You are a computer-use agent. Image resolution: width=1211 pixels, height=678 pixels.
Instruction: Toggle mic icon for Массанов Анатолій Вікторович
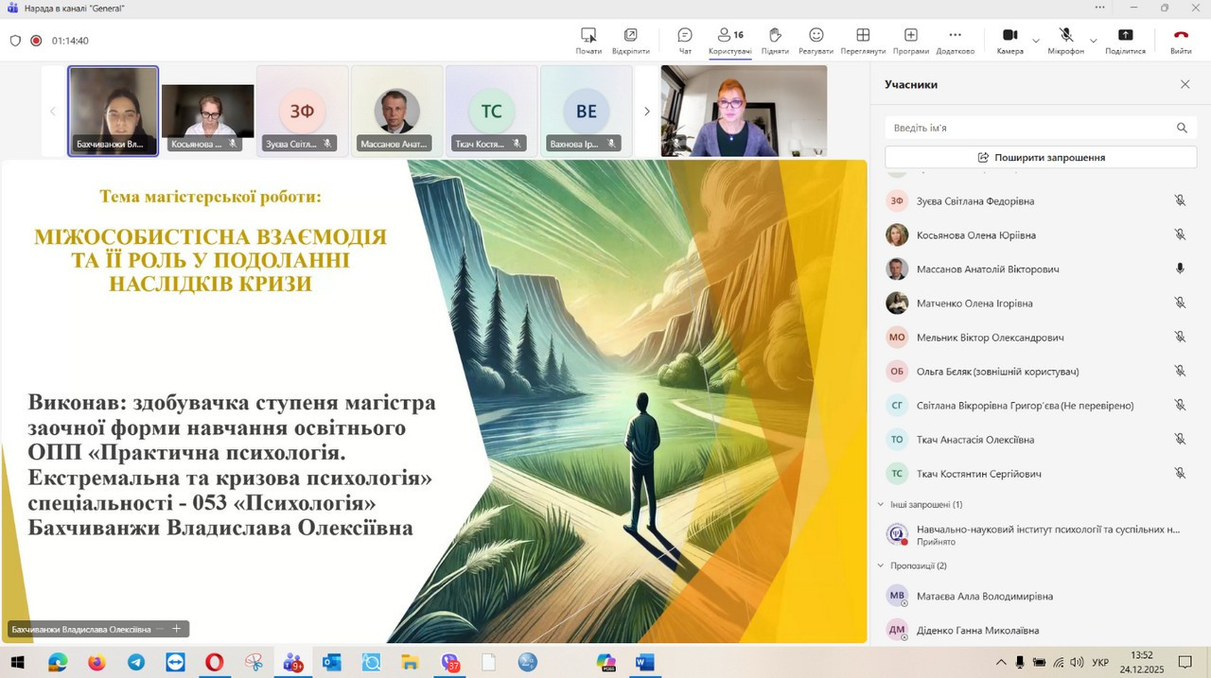[1180, 269]
